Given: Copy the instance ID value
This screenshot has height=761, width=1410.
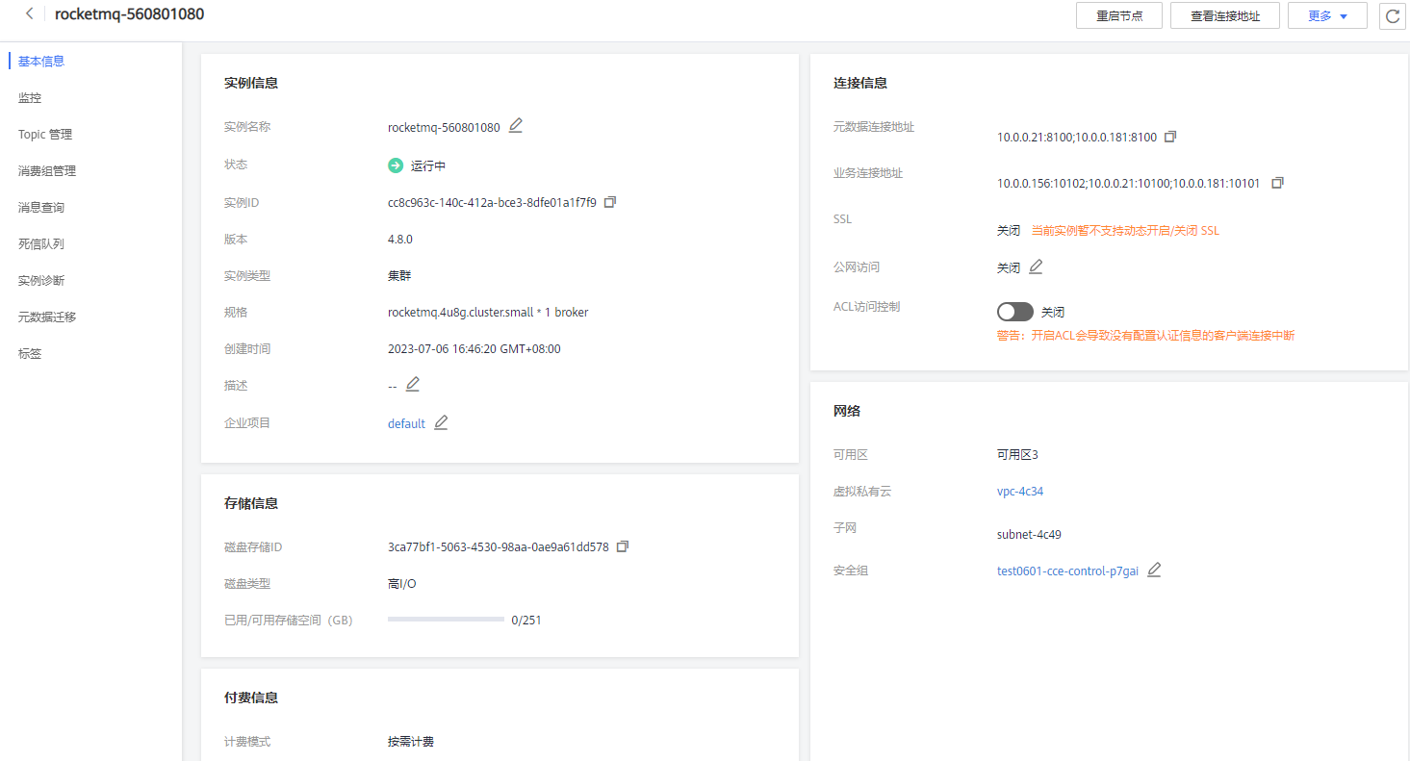Looking at the screenshot, I should point(609,202).
